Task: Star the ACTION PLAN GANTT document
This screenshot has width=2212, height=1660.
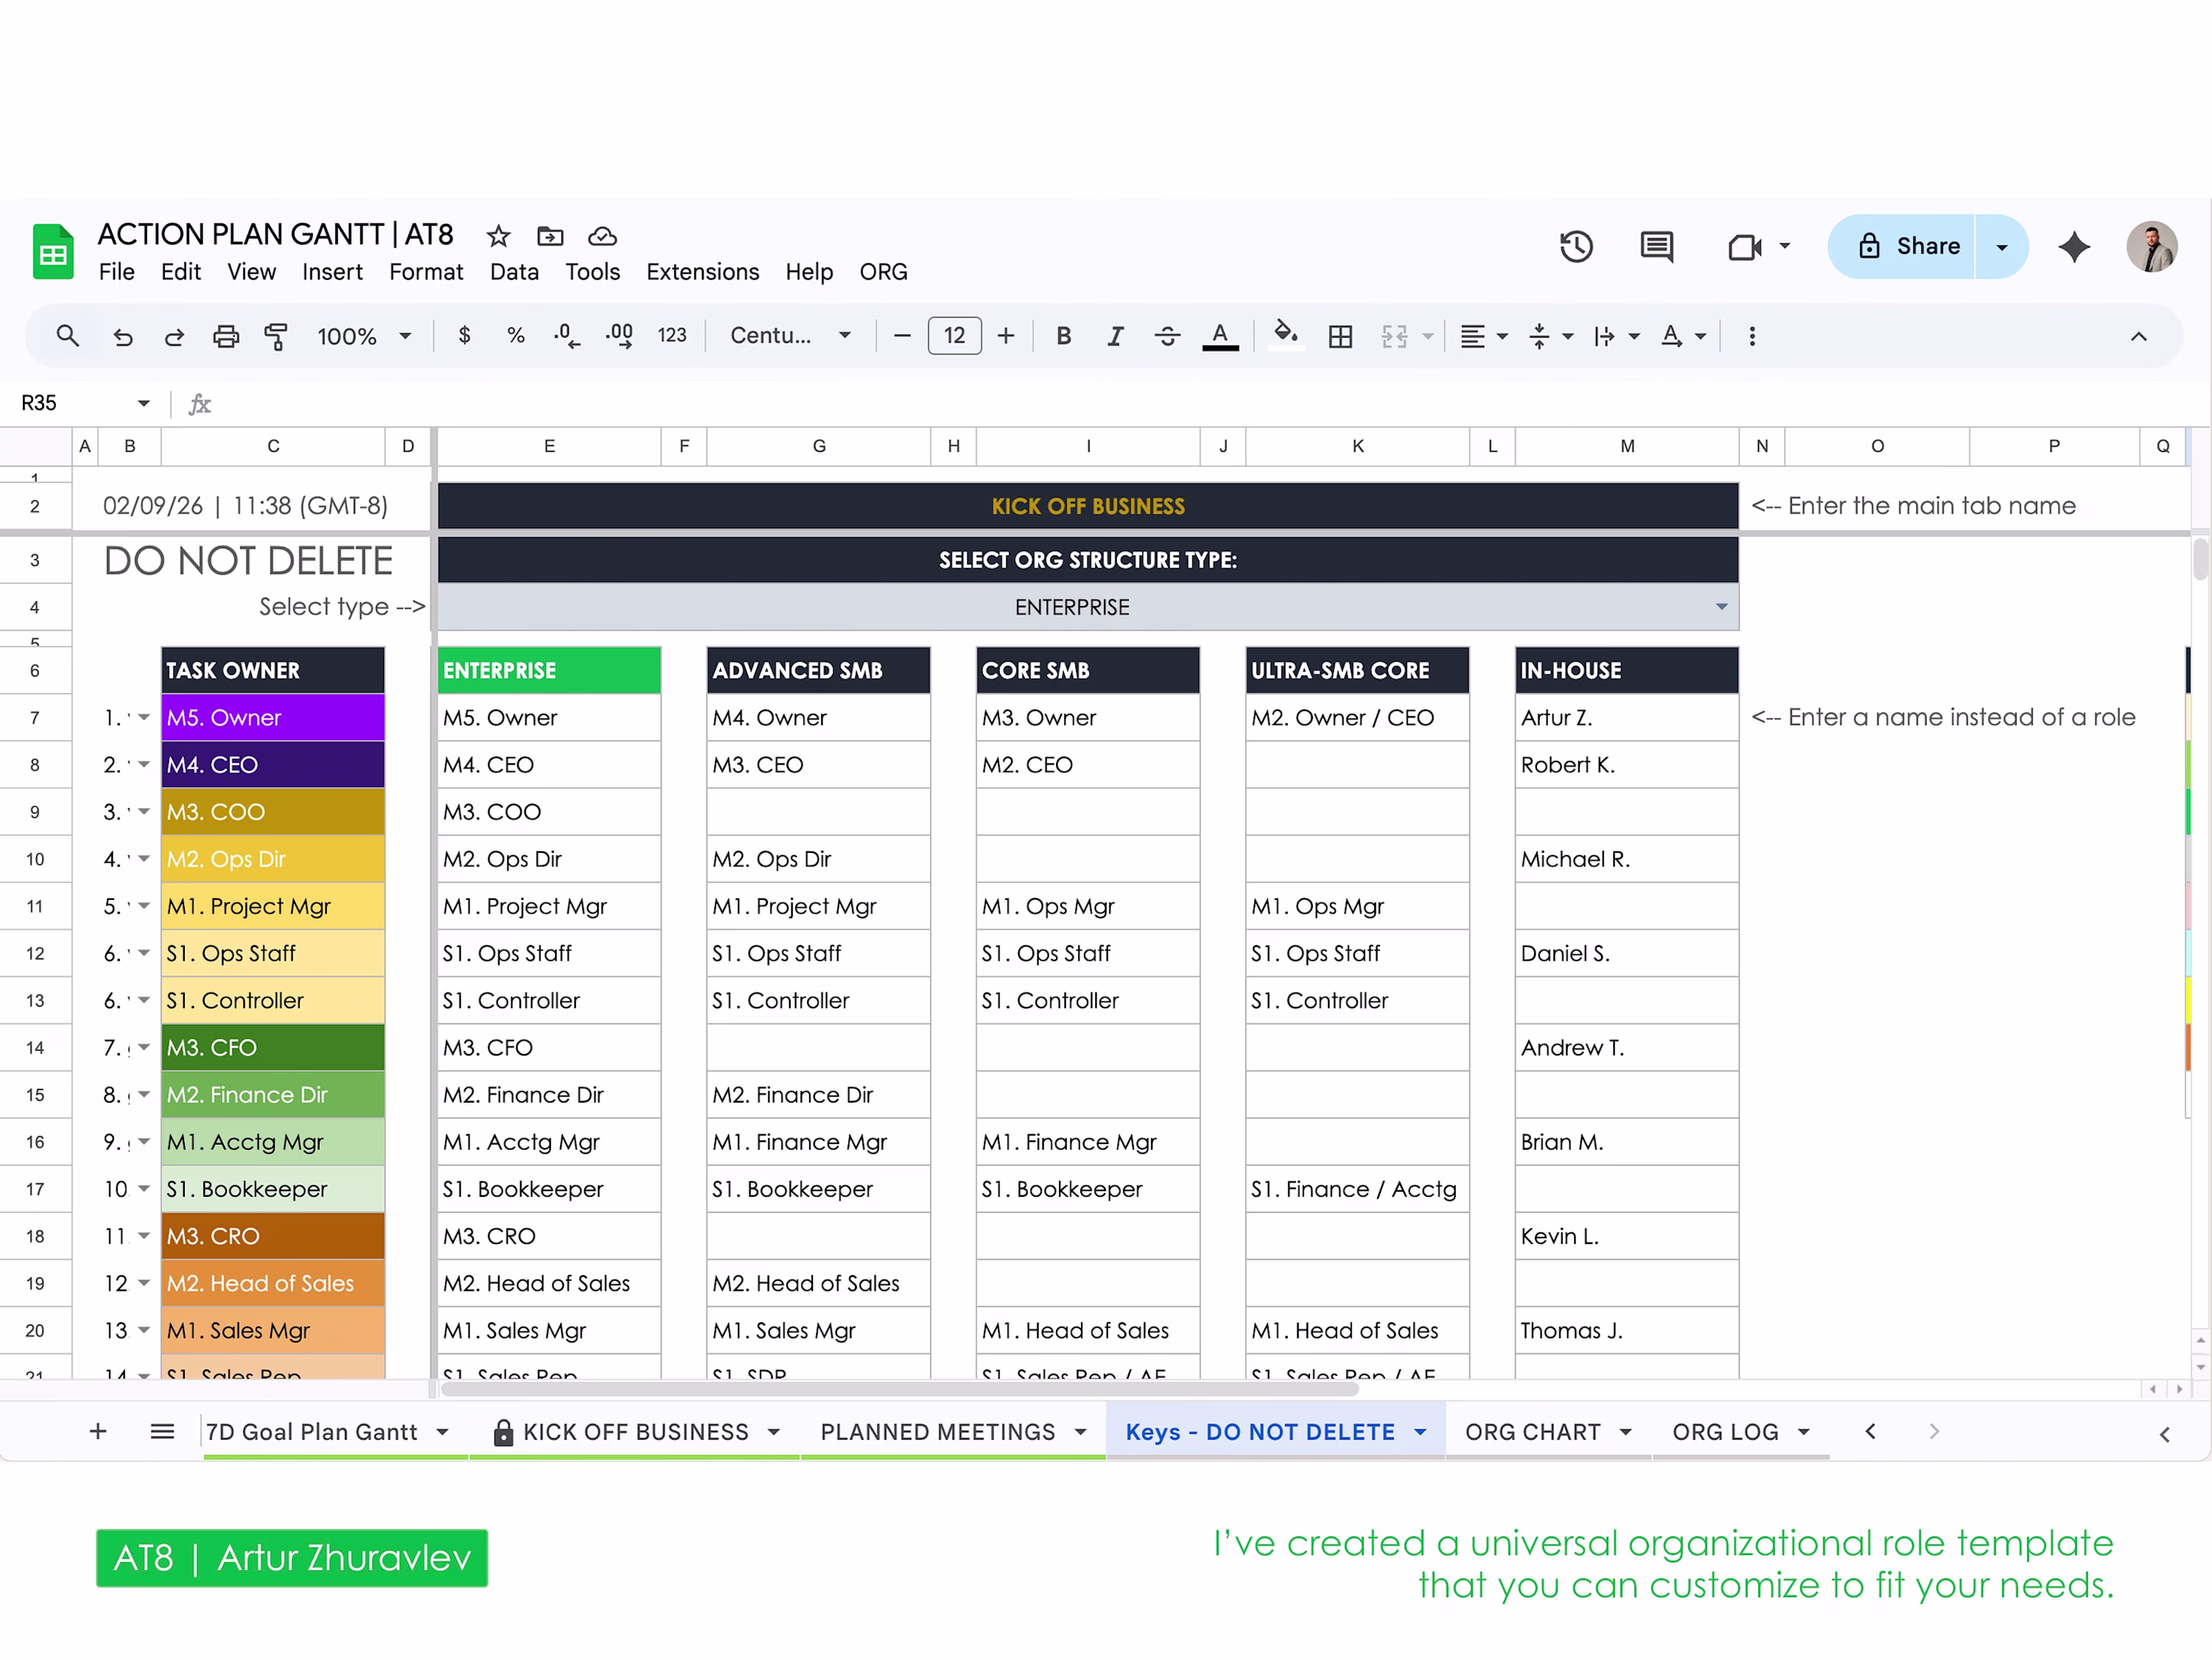Action: [498, 236]
